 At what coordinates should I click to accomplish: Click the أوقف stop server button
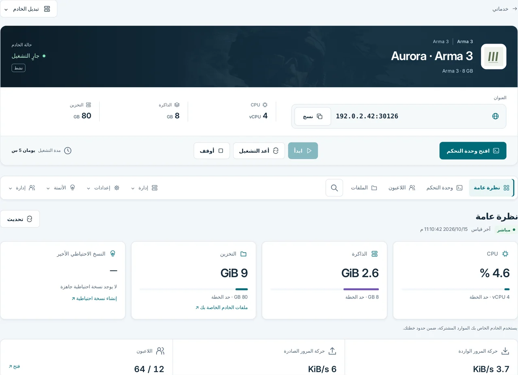(212, 151)
